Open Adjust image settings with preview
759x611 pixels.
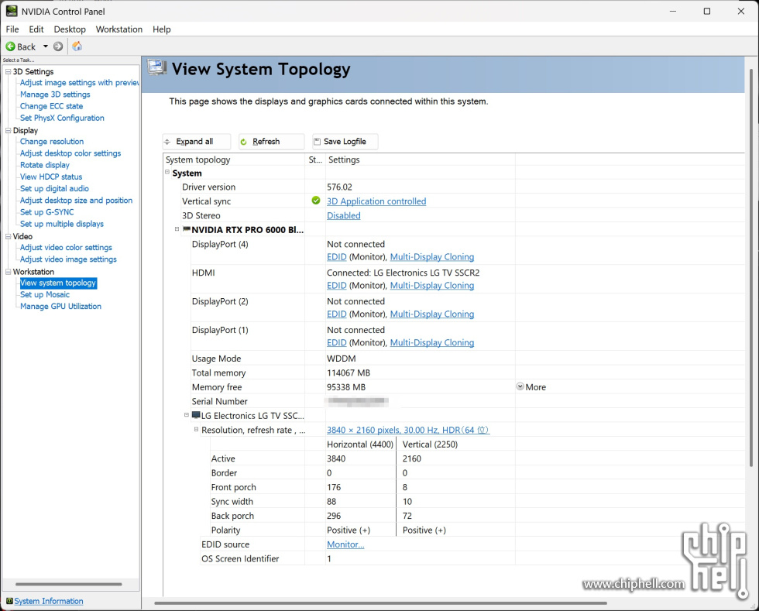point(79,83)
